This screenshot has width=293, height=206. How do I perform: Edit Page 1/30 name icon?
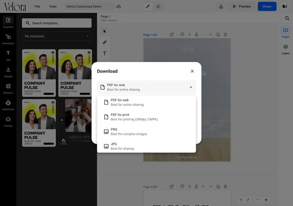pos(172,35)
